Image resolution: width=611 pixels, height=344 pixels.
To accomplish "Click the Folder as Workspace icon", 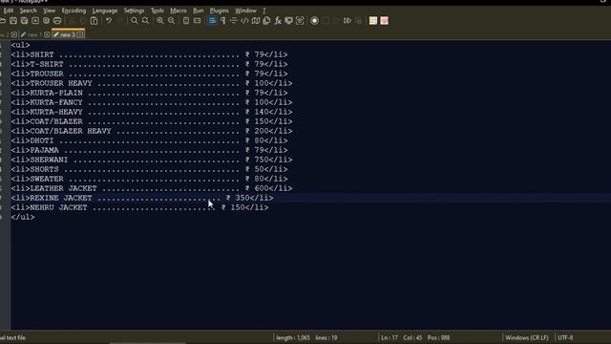I will click(288, 21).
